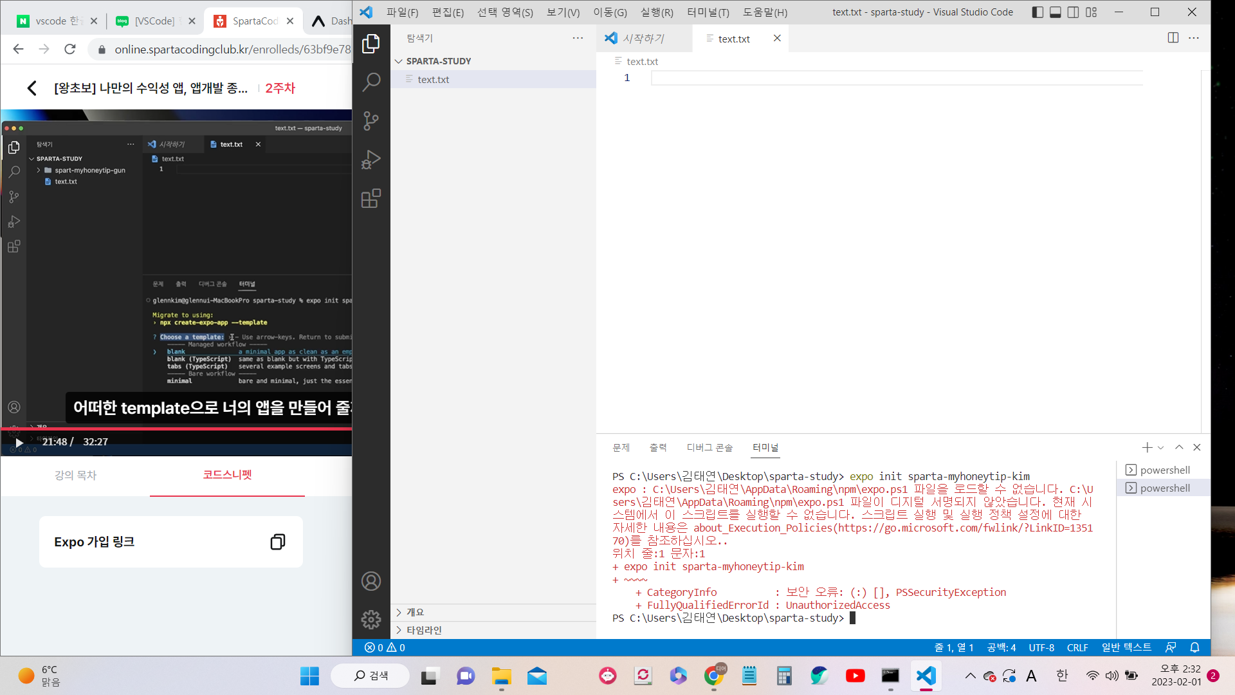Switch to the 강의 목차 tab in browser
Image resolution: width=1235 pixels, height=695 pixels.
coord(75,475)
